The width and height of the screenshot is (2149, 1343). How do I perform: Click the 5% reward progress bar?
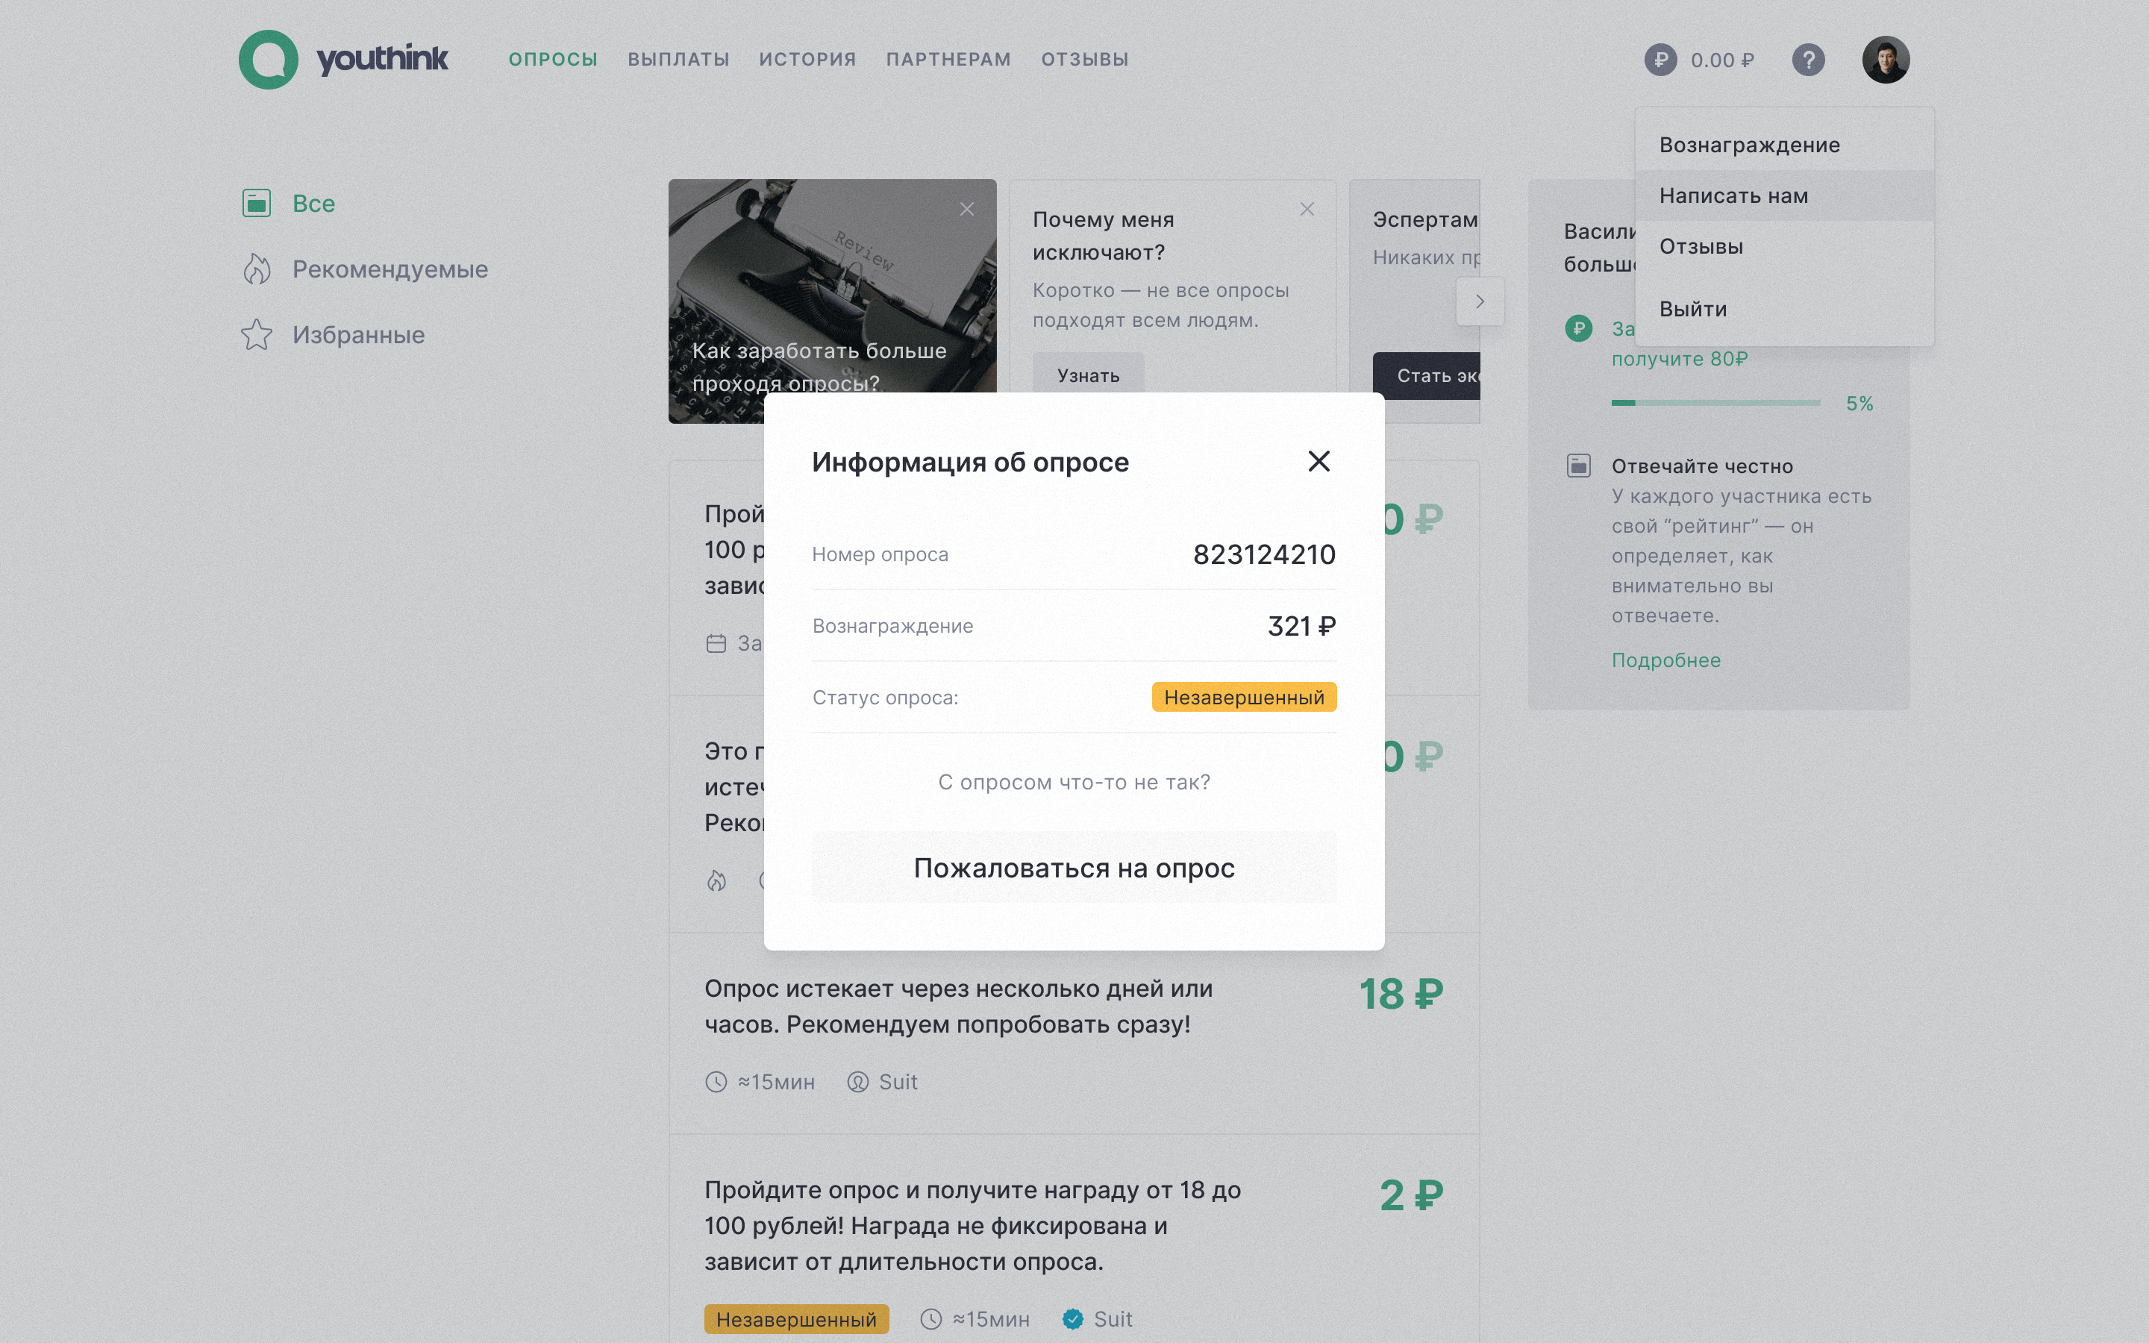[x=1715, y=403]
